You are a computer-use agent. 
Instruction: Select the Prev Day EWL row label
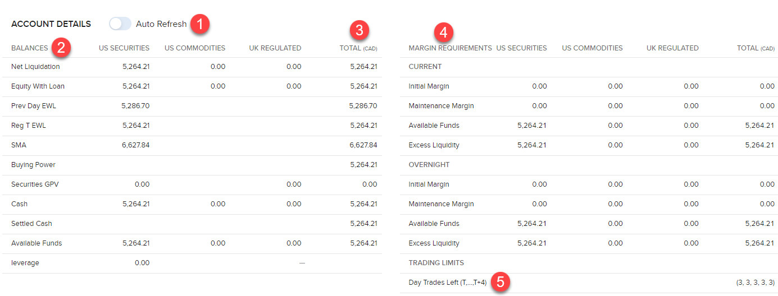pyautogui.click(x=34, y=105)
